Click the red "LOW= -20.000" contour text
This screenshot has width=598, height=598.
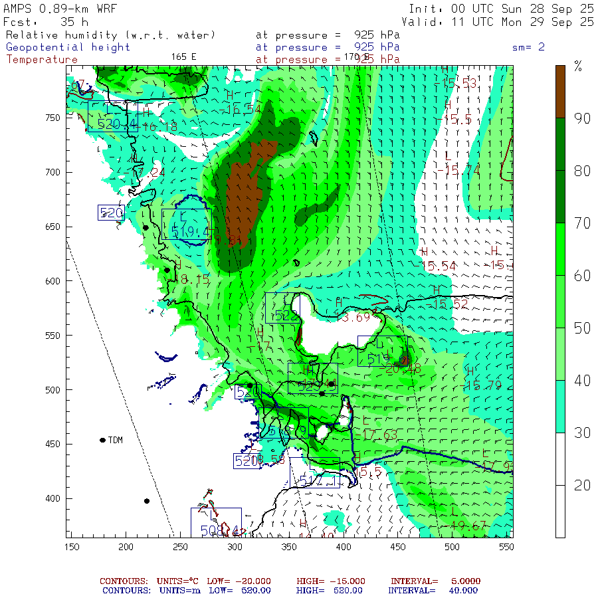(x=239, y=581)
